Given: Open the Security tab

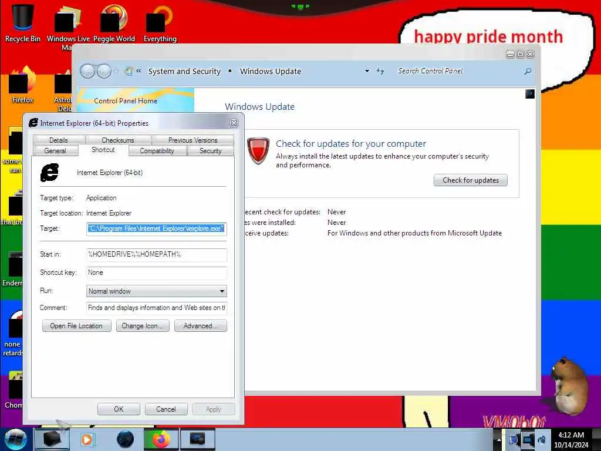Looking at the screenshot, I should coord(211,151).
